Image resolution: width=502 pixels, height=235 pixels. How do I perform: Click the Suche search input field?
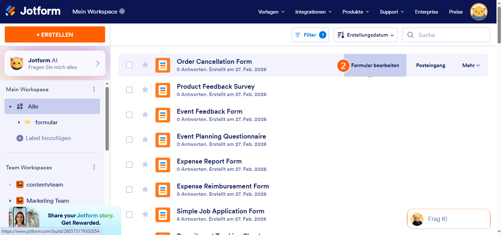click(448, 34)
